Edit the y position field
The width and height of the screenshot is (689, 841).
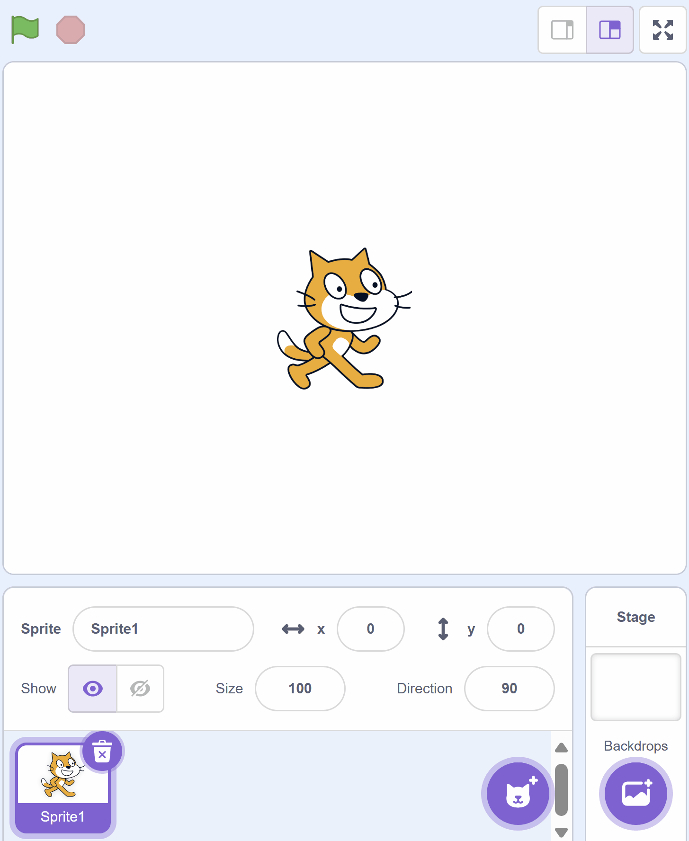pos(520,629)
